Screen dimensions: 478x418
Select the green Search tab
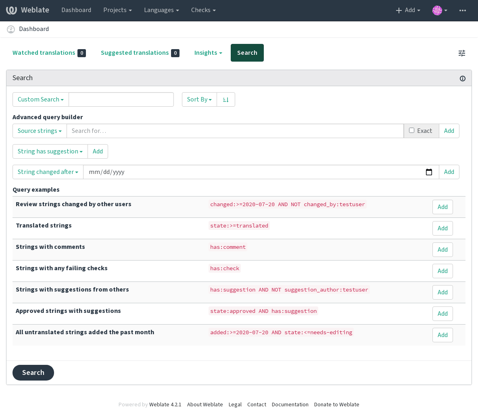pos(247,53)
